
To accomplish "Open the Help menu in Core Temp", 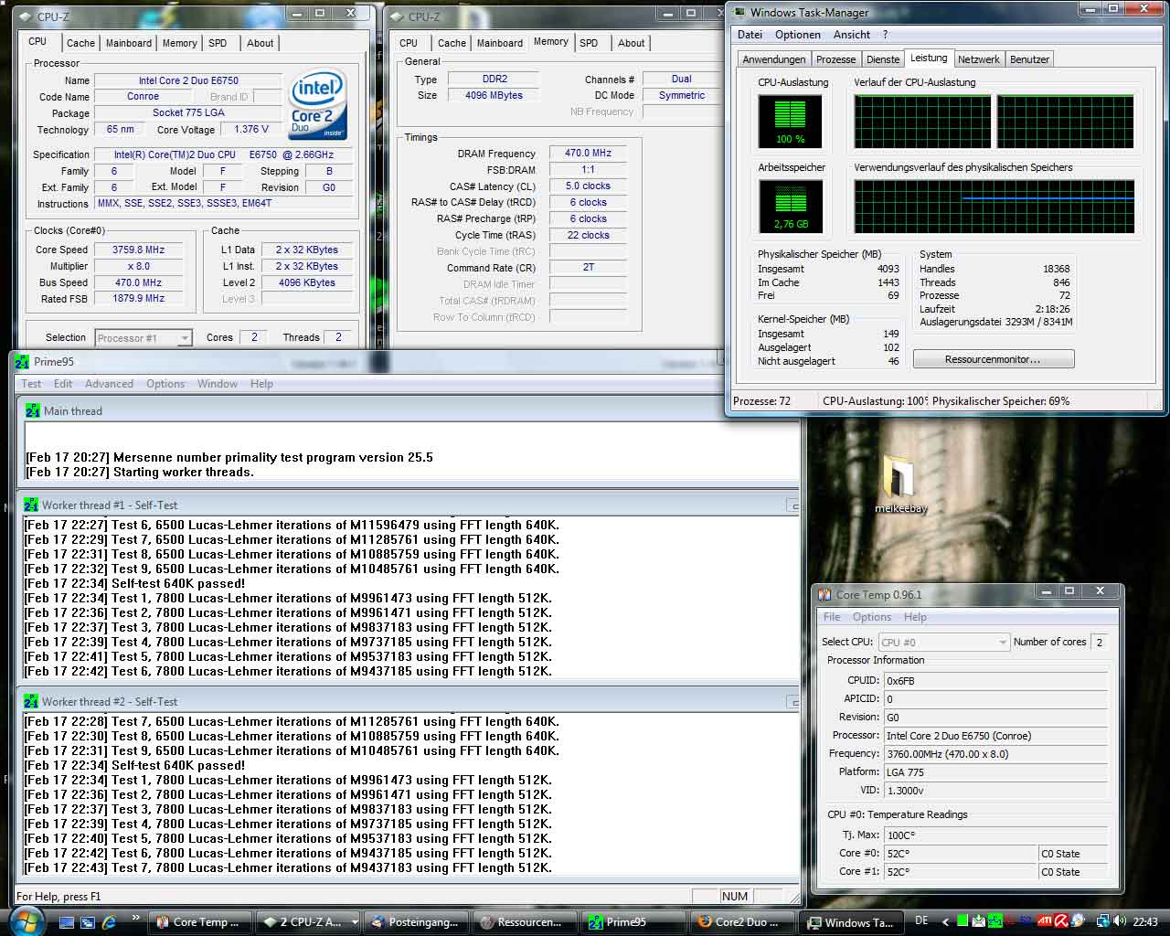I will point(915,617).
